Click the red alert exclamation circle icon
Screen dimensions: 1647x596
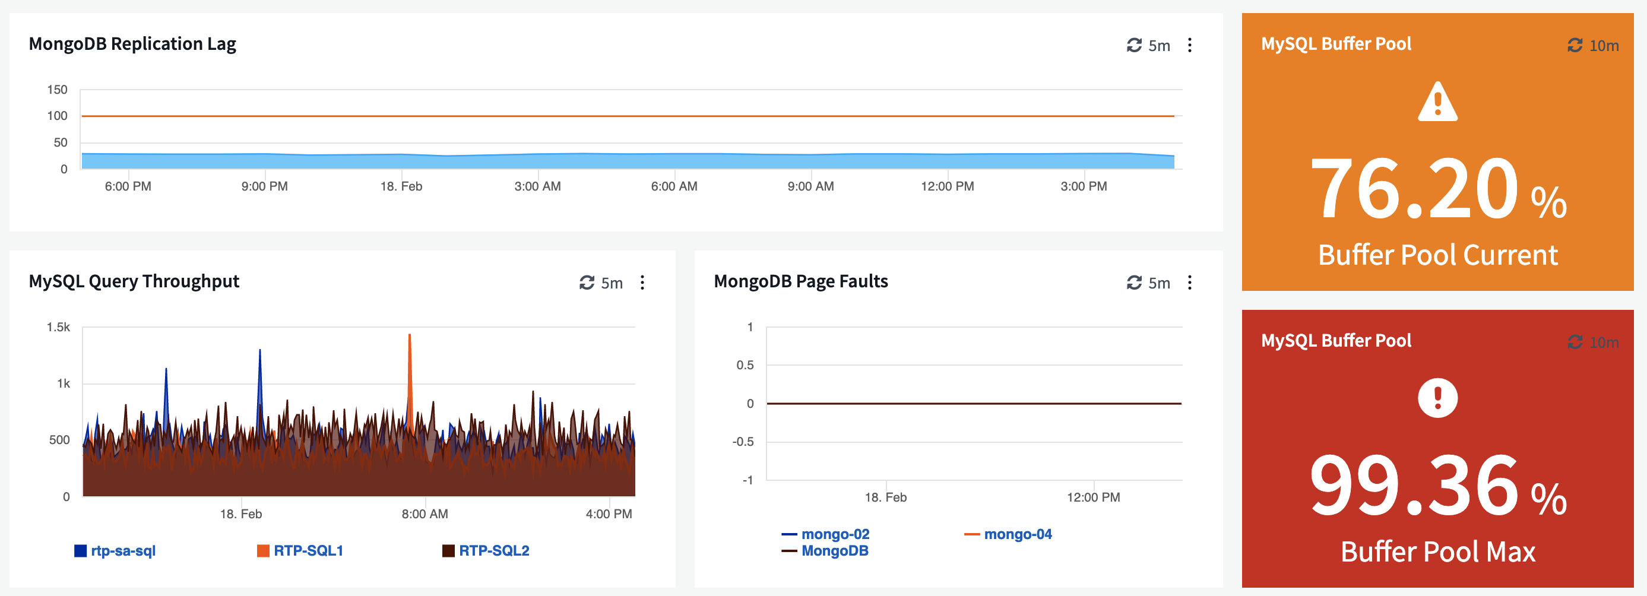pyautogui.click(x=1437, y=398)
